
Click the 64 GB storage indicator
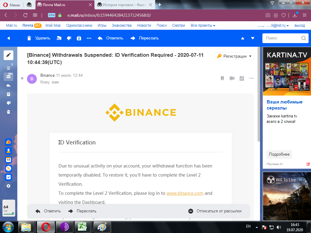(x=9, y=208)
